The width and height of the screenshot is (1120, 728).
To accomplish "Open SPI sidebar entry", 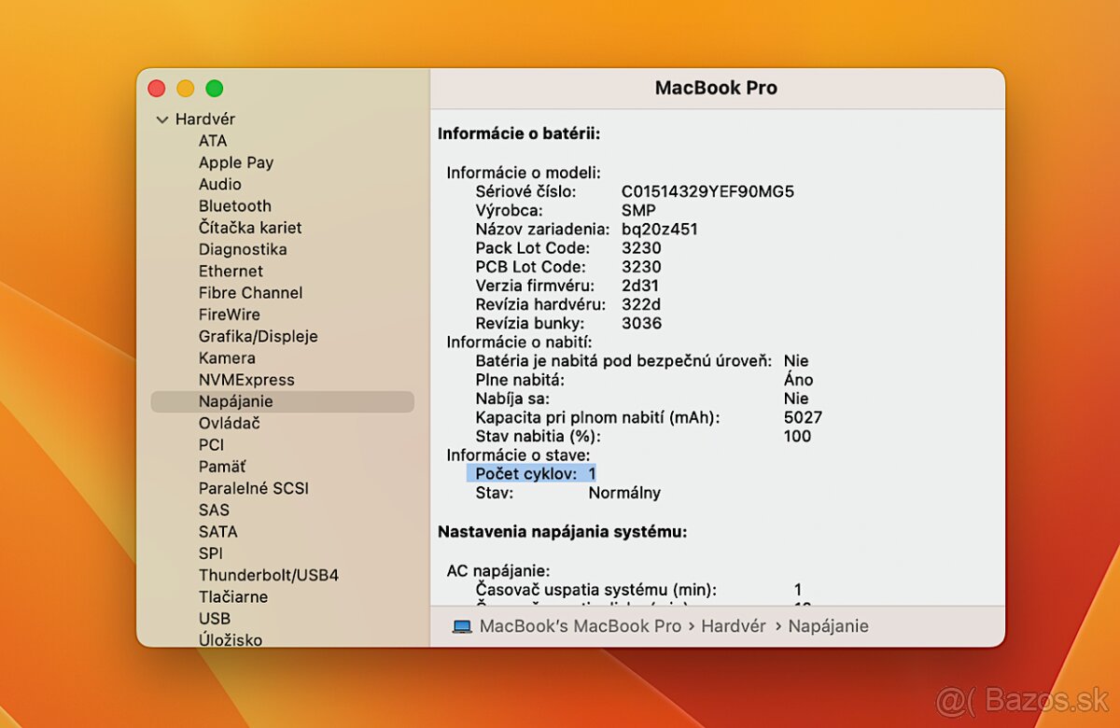I will tap(211, 553).
